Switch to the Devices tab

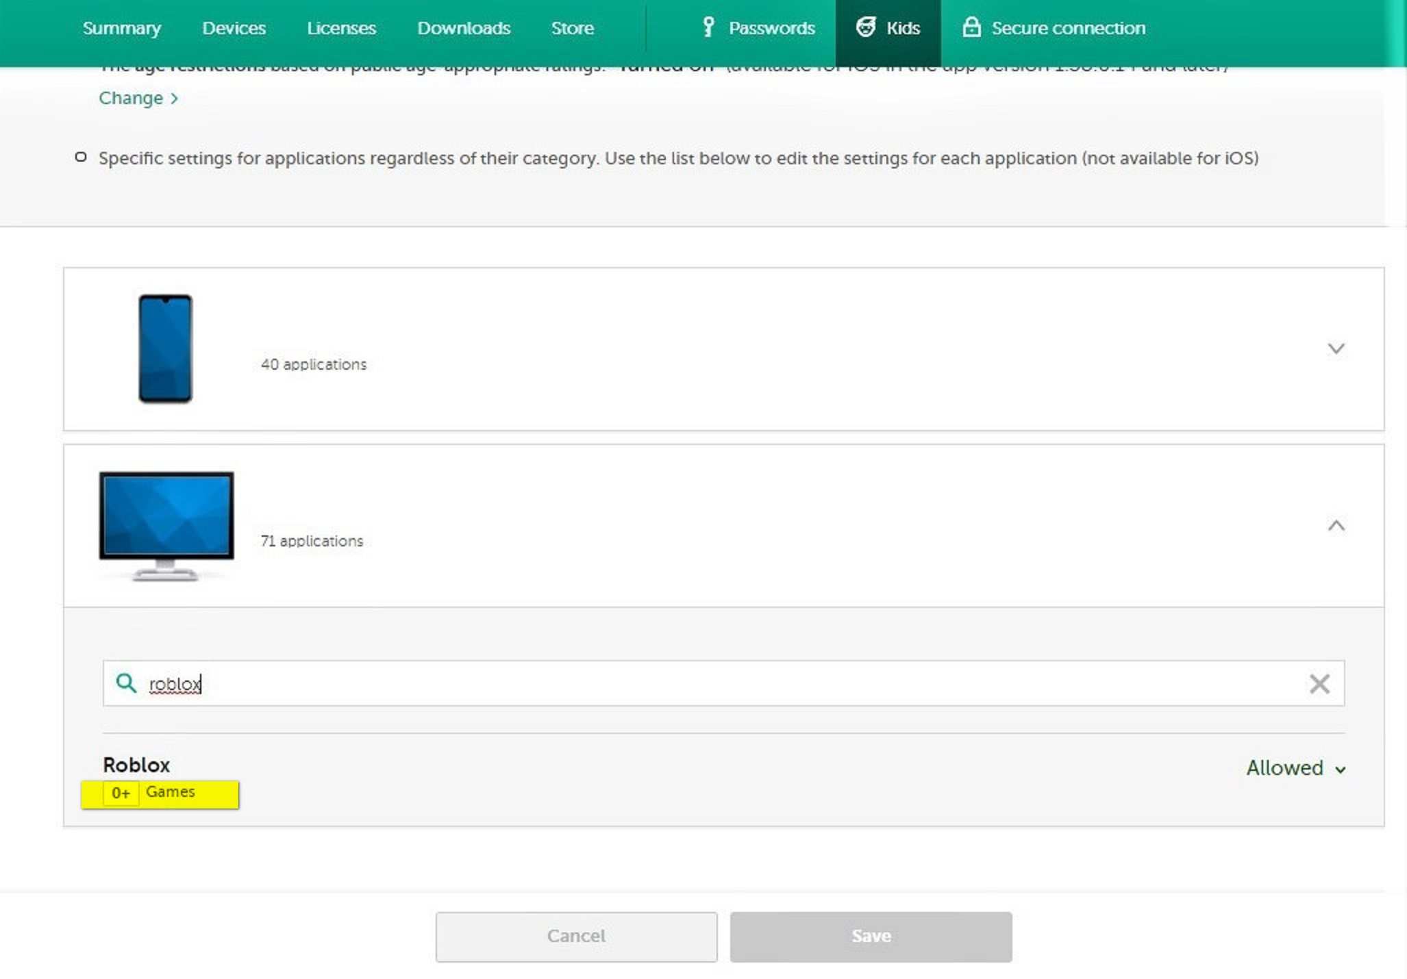(234, 28)
